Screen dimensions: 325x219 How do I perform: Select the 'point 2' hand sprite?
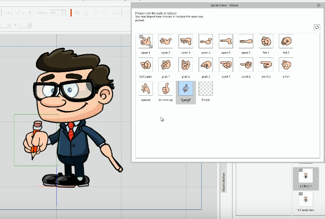(246, 65)
